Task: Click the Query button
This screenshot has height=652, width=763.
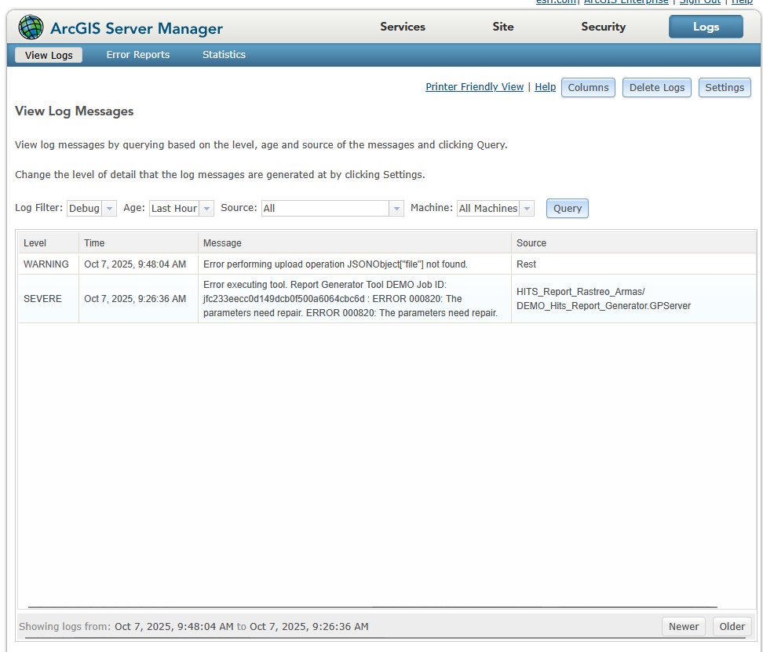Action: [567, 209]
